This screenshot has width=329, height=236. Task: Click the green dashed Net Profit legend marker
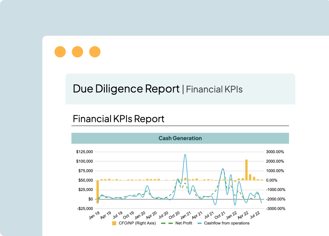[x=167, y=223]
